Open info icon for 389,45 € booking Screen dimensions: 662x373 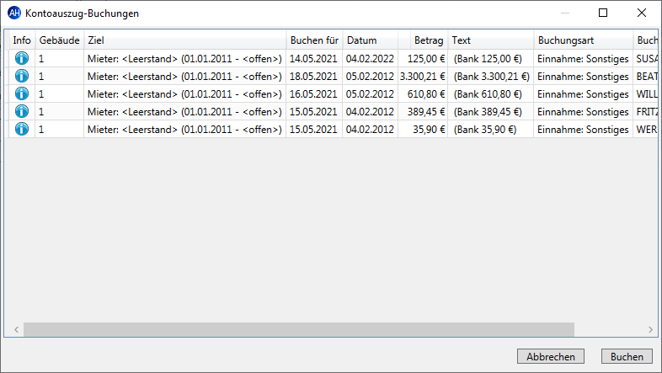[22, 111]
